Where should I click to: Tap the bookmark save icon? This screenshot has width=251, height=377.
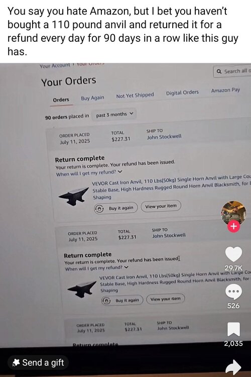pyautogui.click(x=233, y=329)
